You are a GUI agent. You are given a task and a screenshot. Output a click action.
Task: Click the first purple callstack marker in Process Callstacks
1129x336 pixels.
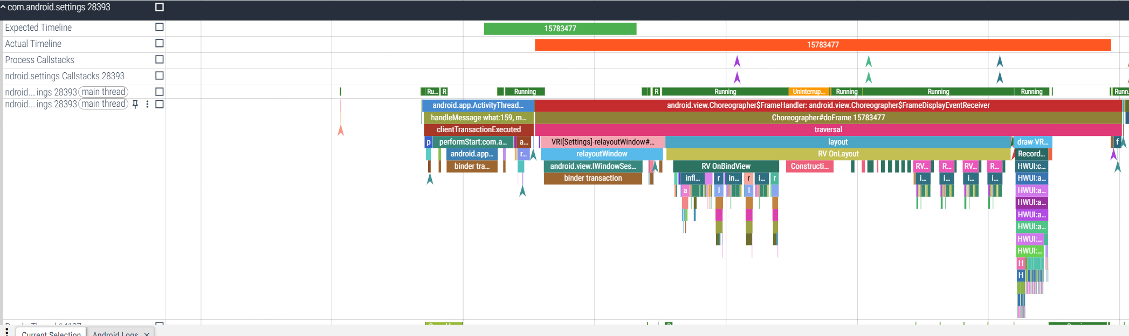click(737, 61)
